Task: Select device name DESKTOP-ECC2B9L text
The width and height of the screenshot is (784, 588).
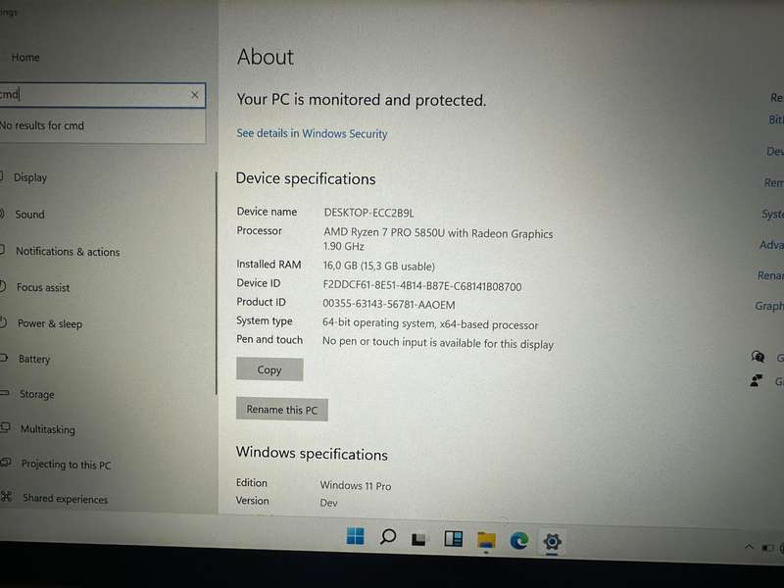Action: point(369,213)
